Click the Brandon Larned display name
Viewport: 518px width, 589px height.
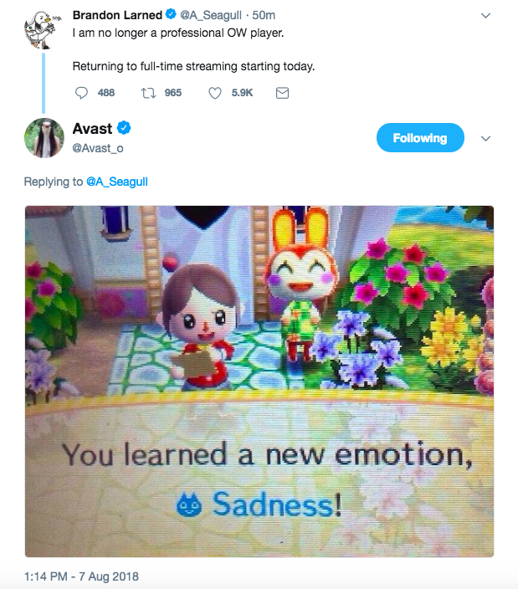[x=115, y=15]
